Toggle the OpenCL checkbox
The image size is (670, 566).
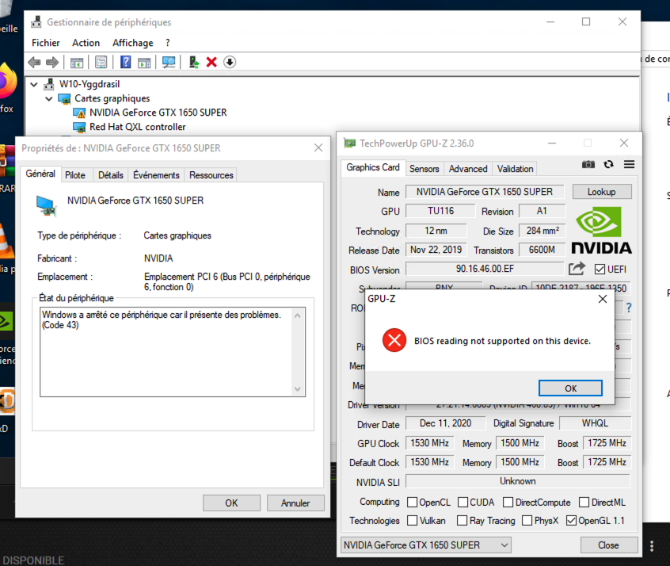pyautogui.click(x=413, y=503)
